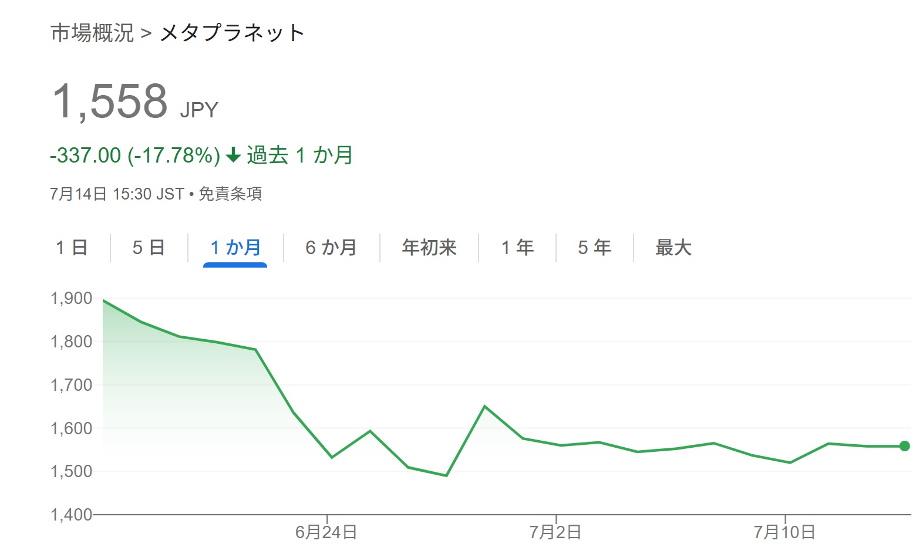Click the green down arrow icon

click(x=233, y=156)
